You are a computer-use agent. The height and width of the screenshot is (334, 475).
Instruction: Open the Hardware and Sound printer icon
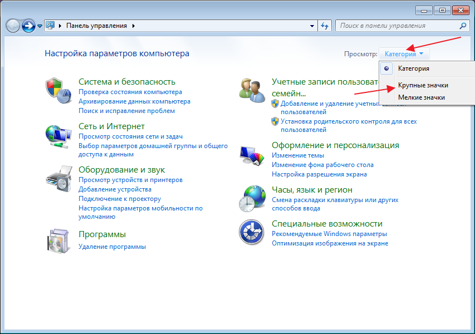click(x=58, y=178)
